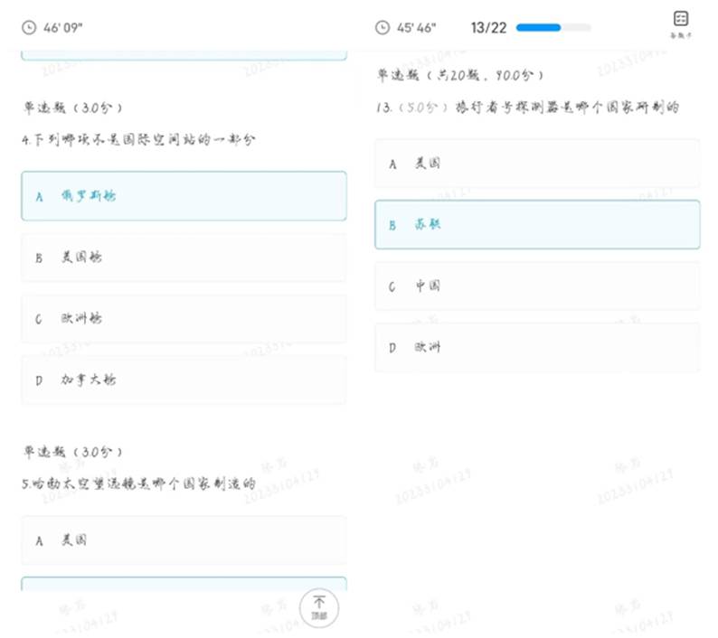Screen dimensions: 718x638
Task: Click question 5 text about Hubble telescope
Action: point(138,483)
